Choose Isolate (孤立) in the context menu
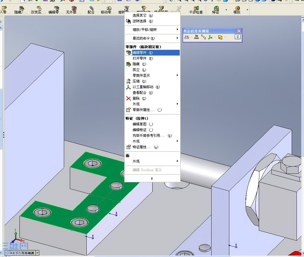Screen dimensions: 304x257 coord(152,70)
